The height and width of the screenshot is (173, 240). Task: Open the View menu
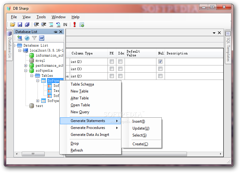coord(26,17)
